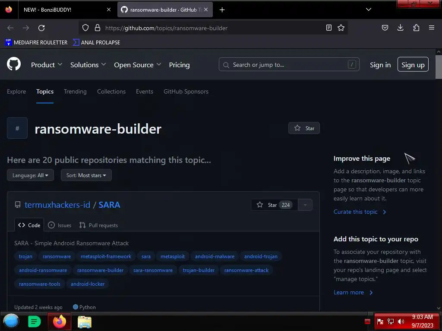The height and width of the screenshot is (331, 442).
Task: Open MEDIAFIRE ROULETTER bookmark
Action: click(36, 43)
